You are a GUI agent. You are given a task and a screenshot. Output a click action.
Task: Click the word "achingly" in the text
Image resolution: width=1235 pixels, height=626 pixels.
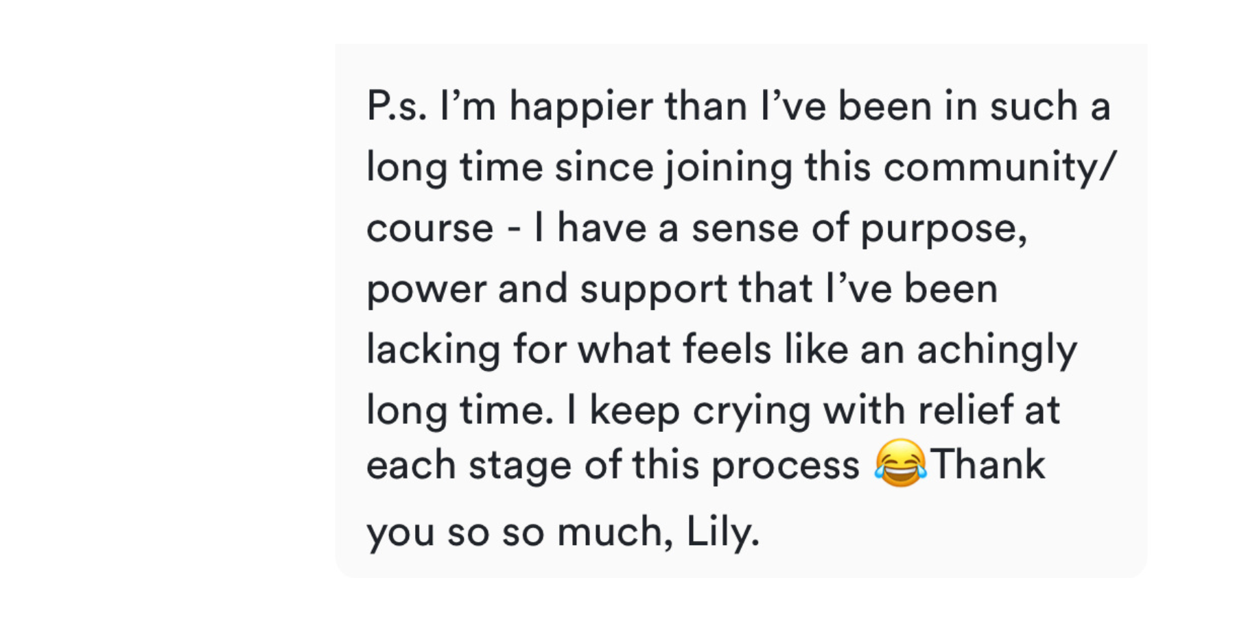click(997, 350)
